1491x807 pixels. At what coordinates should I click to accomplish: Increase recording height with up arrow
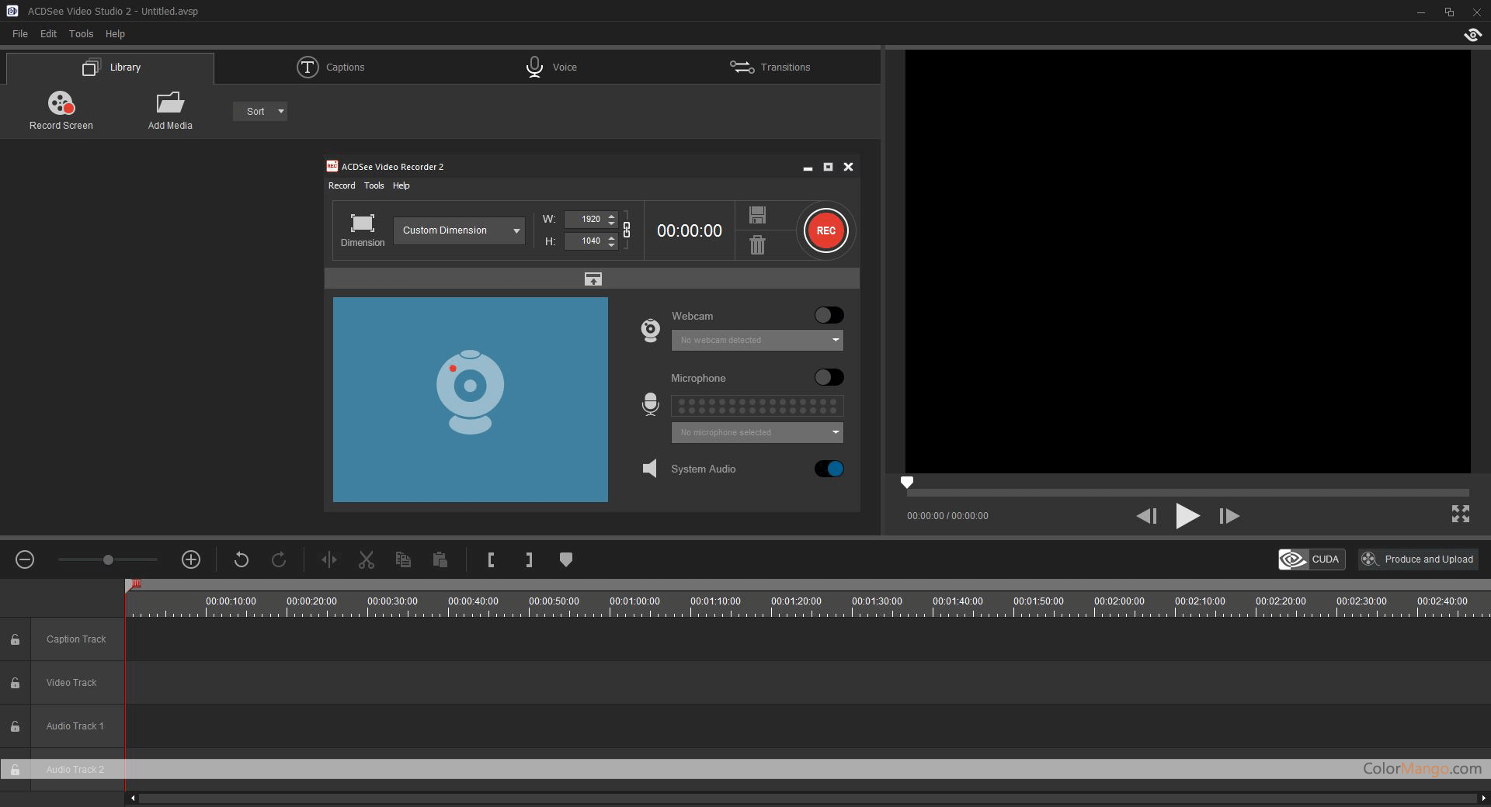[x=612, y=237]
